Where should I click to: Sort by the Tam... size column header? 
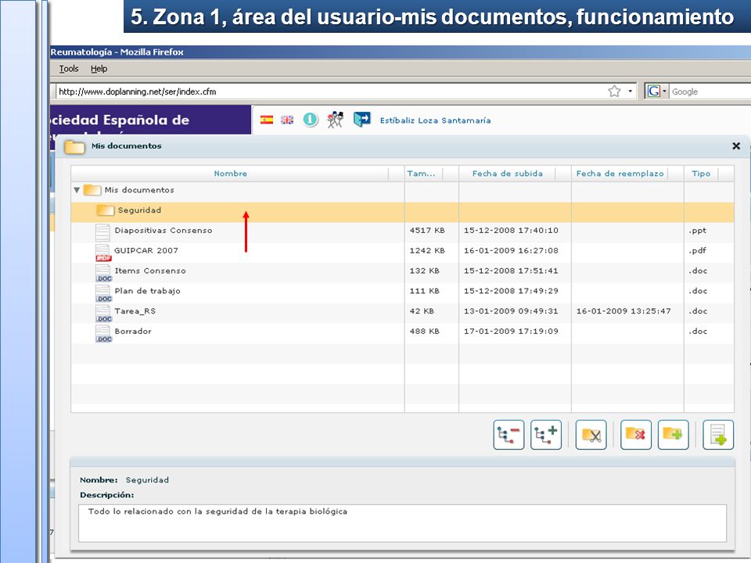(422, 174)
